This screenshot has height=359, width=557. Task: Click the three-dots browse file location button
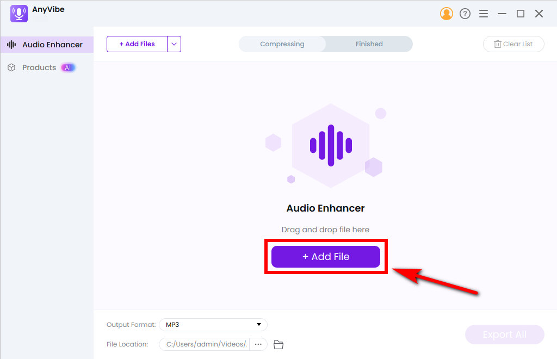[258, 344]
